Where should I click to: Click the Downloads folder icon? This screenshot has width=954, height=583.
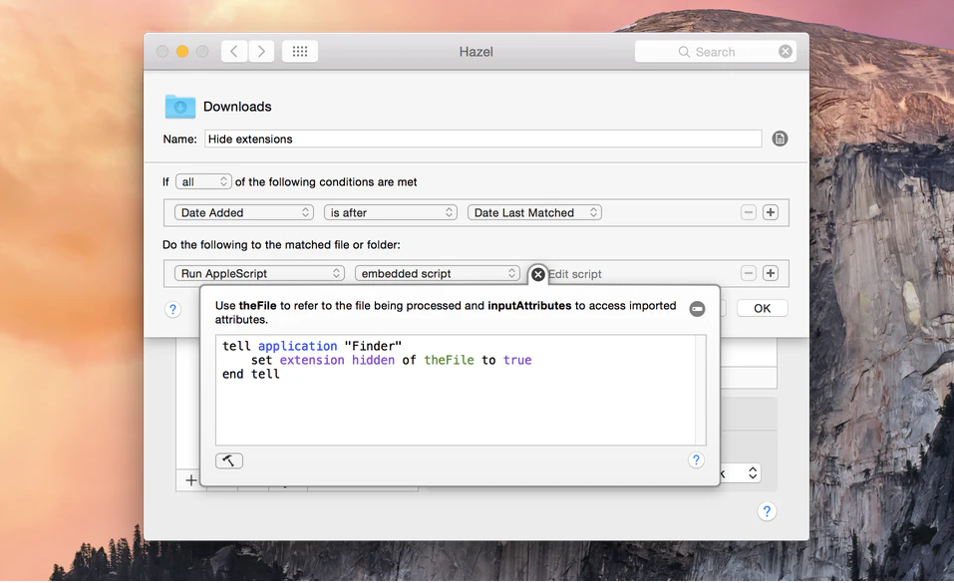pos(180,107)
